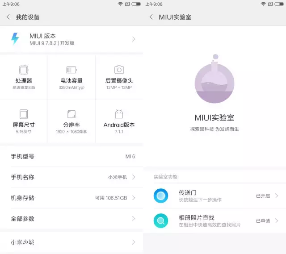Tap the 我的设备 page title

coord(28,17)
